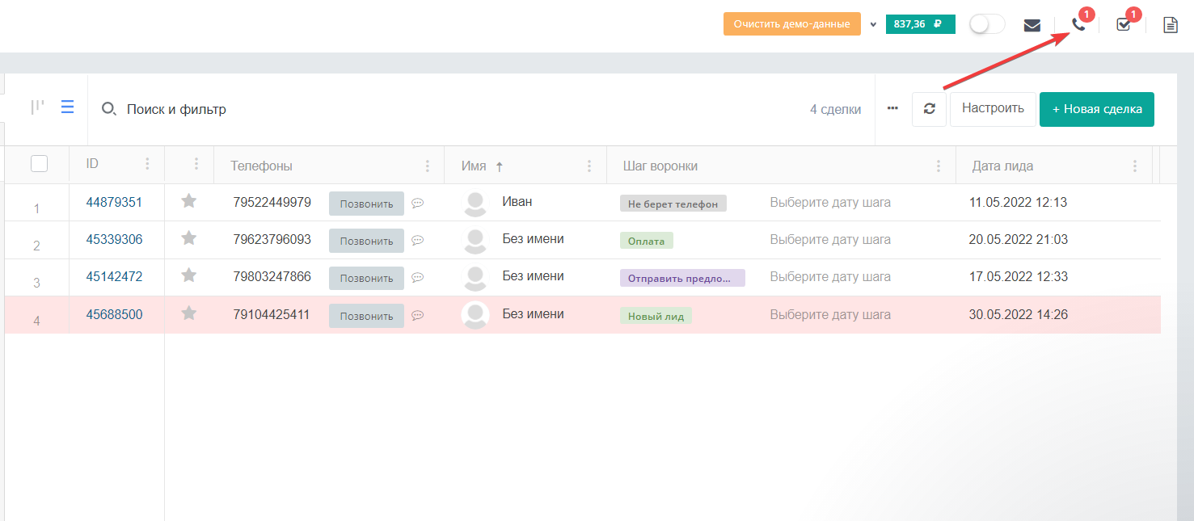1194x521 pixels.
Task: Open message icon for 79623796093
Action: pos(417,241)
